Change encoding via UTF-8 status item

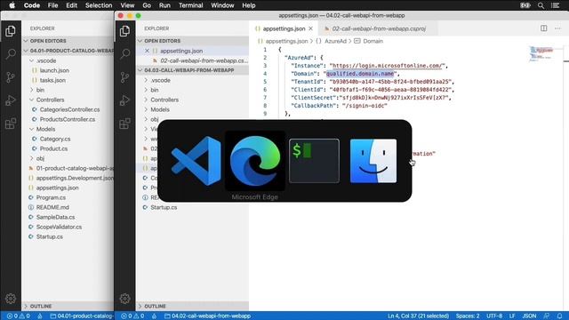[494, 316]
